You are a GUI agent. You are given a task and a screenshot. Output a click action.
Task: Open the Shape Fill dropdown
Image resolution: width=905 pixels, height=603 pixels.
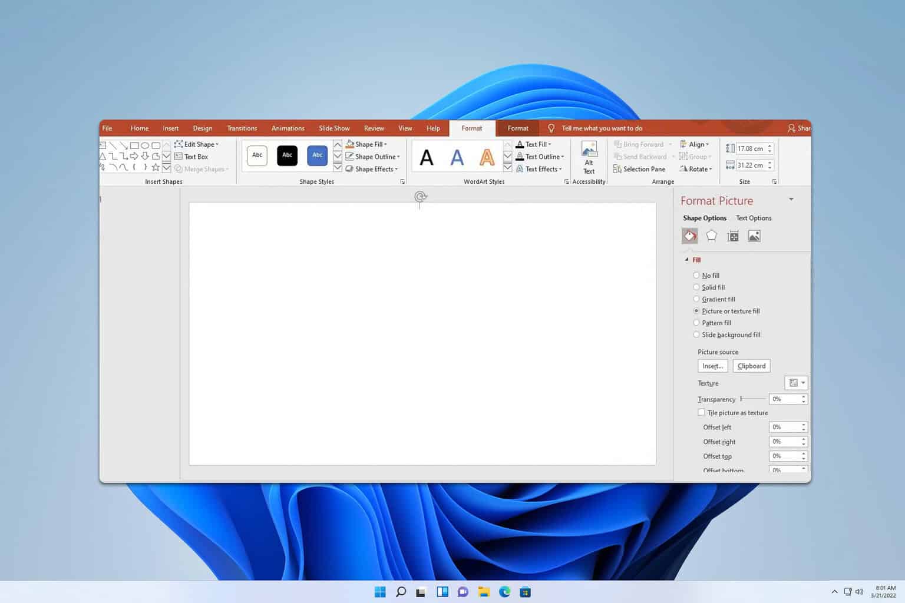coord(366,144)
